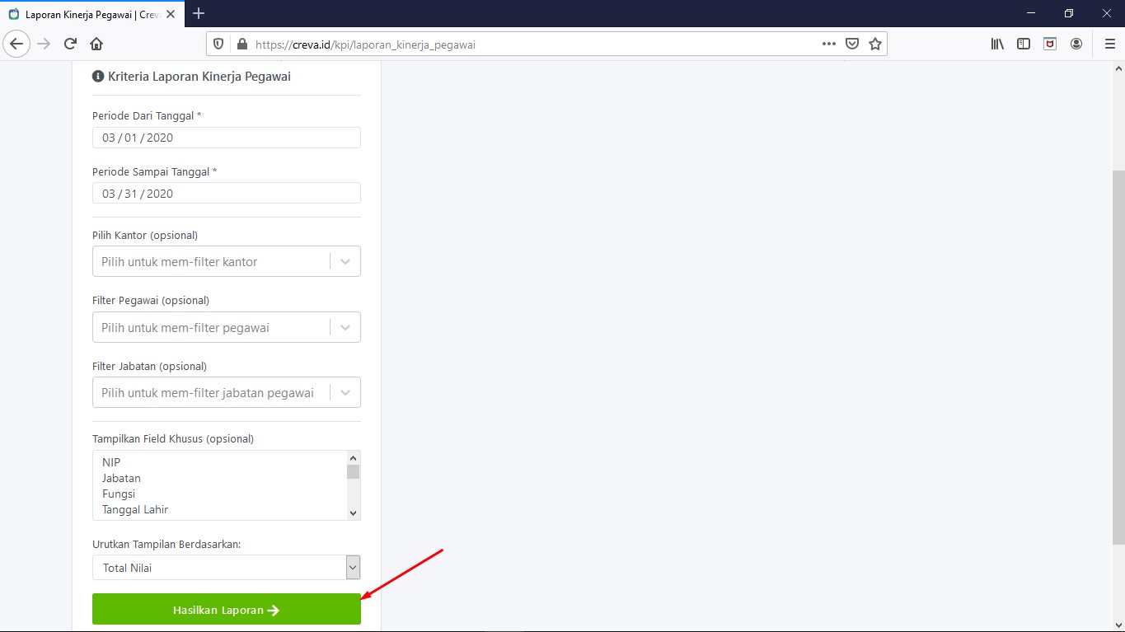Edit Periode Dari Tanggal date field
This screenshot has height=632, width=1125.
click(227, 138)
